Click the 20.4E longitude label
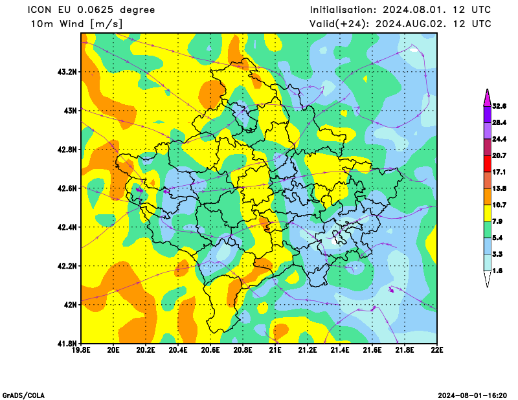 click(x=178, y=350)
